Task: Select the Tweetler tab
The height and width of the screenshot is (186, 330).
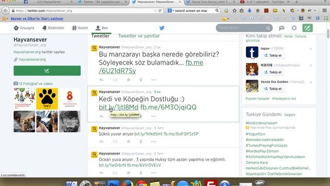Action: click(x=101, y=36)
